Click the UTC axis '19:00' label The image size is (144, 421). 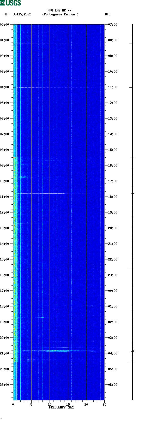pyautogui.click(x=113, y=212)
